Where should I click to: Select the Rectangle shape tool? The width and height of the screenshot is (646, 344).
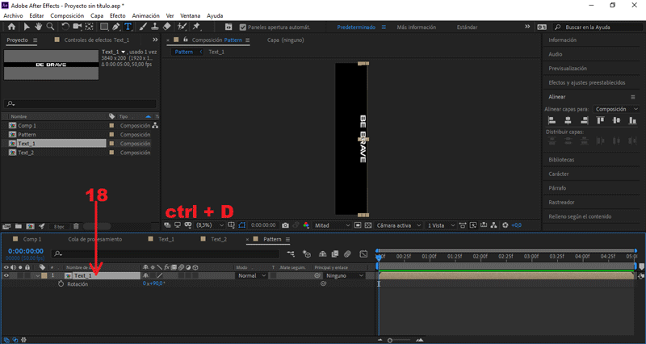(104, 27)
